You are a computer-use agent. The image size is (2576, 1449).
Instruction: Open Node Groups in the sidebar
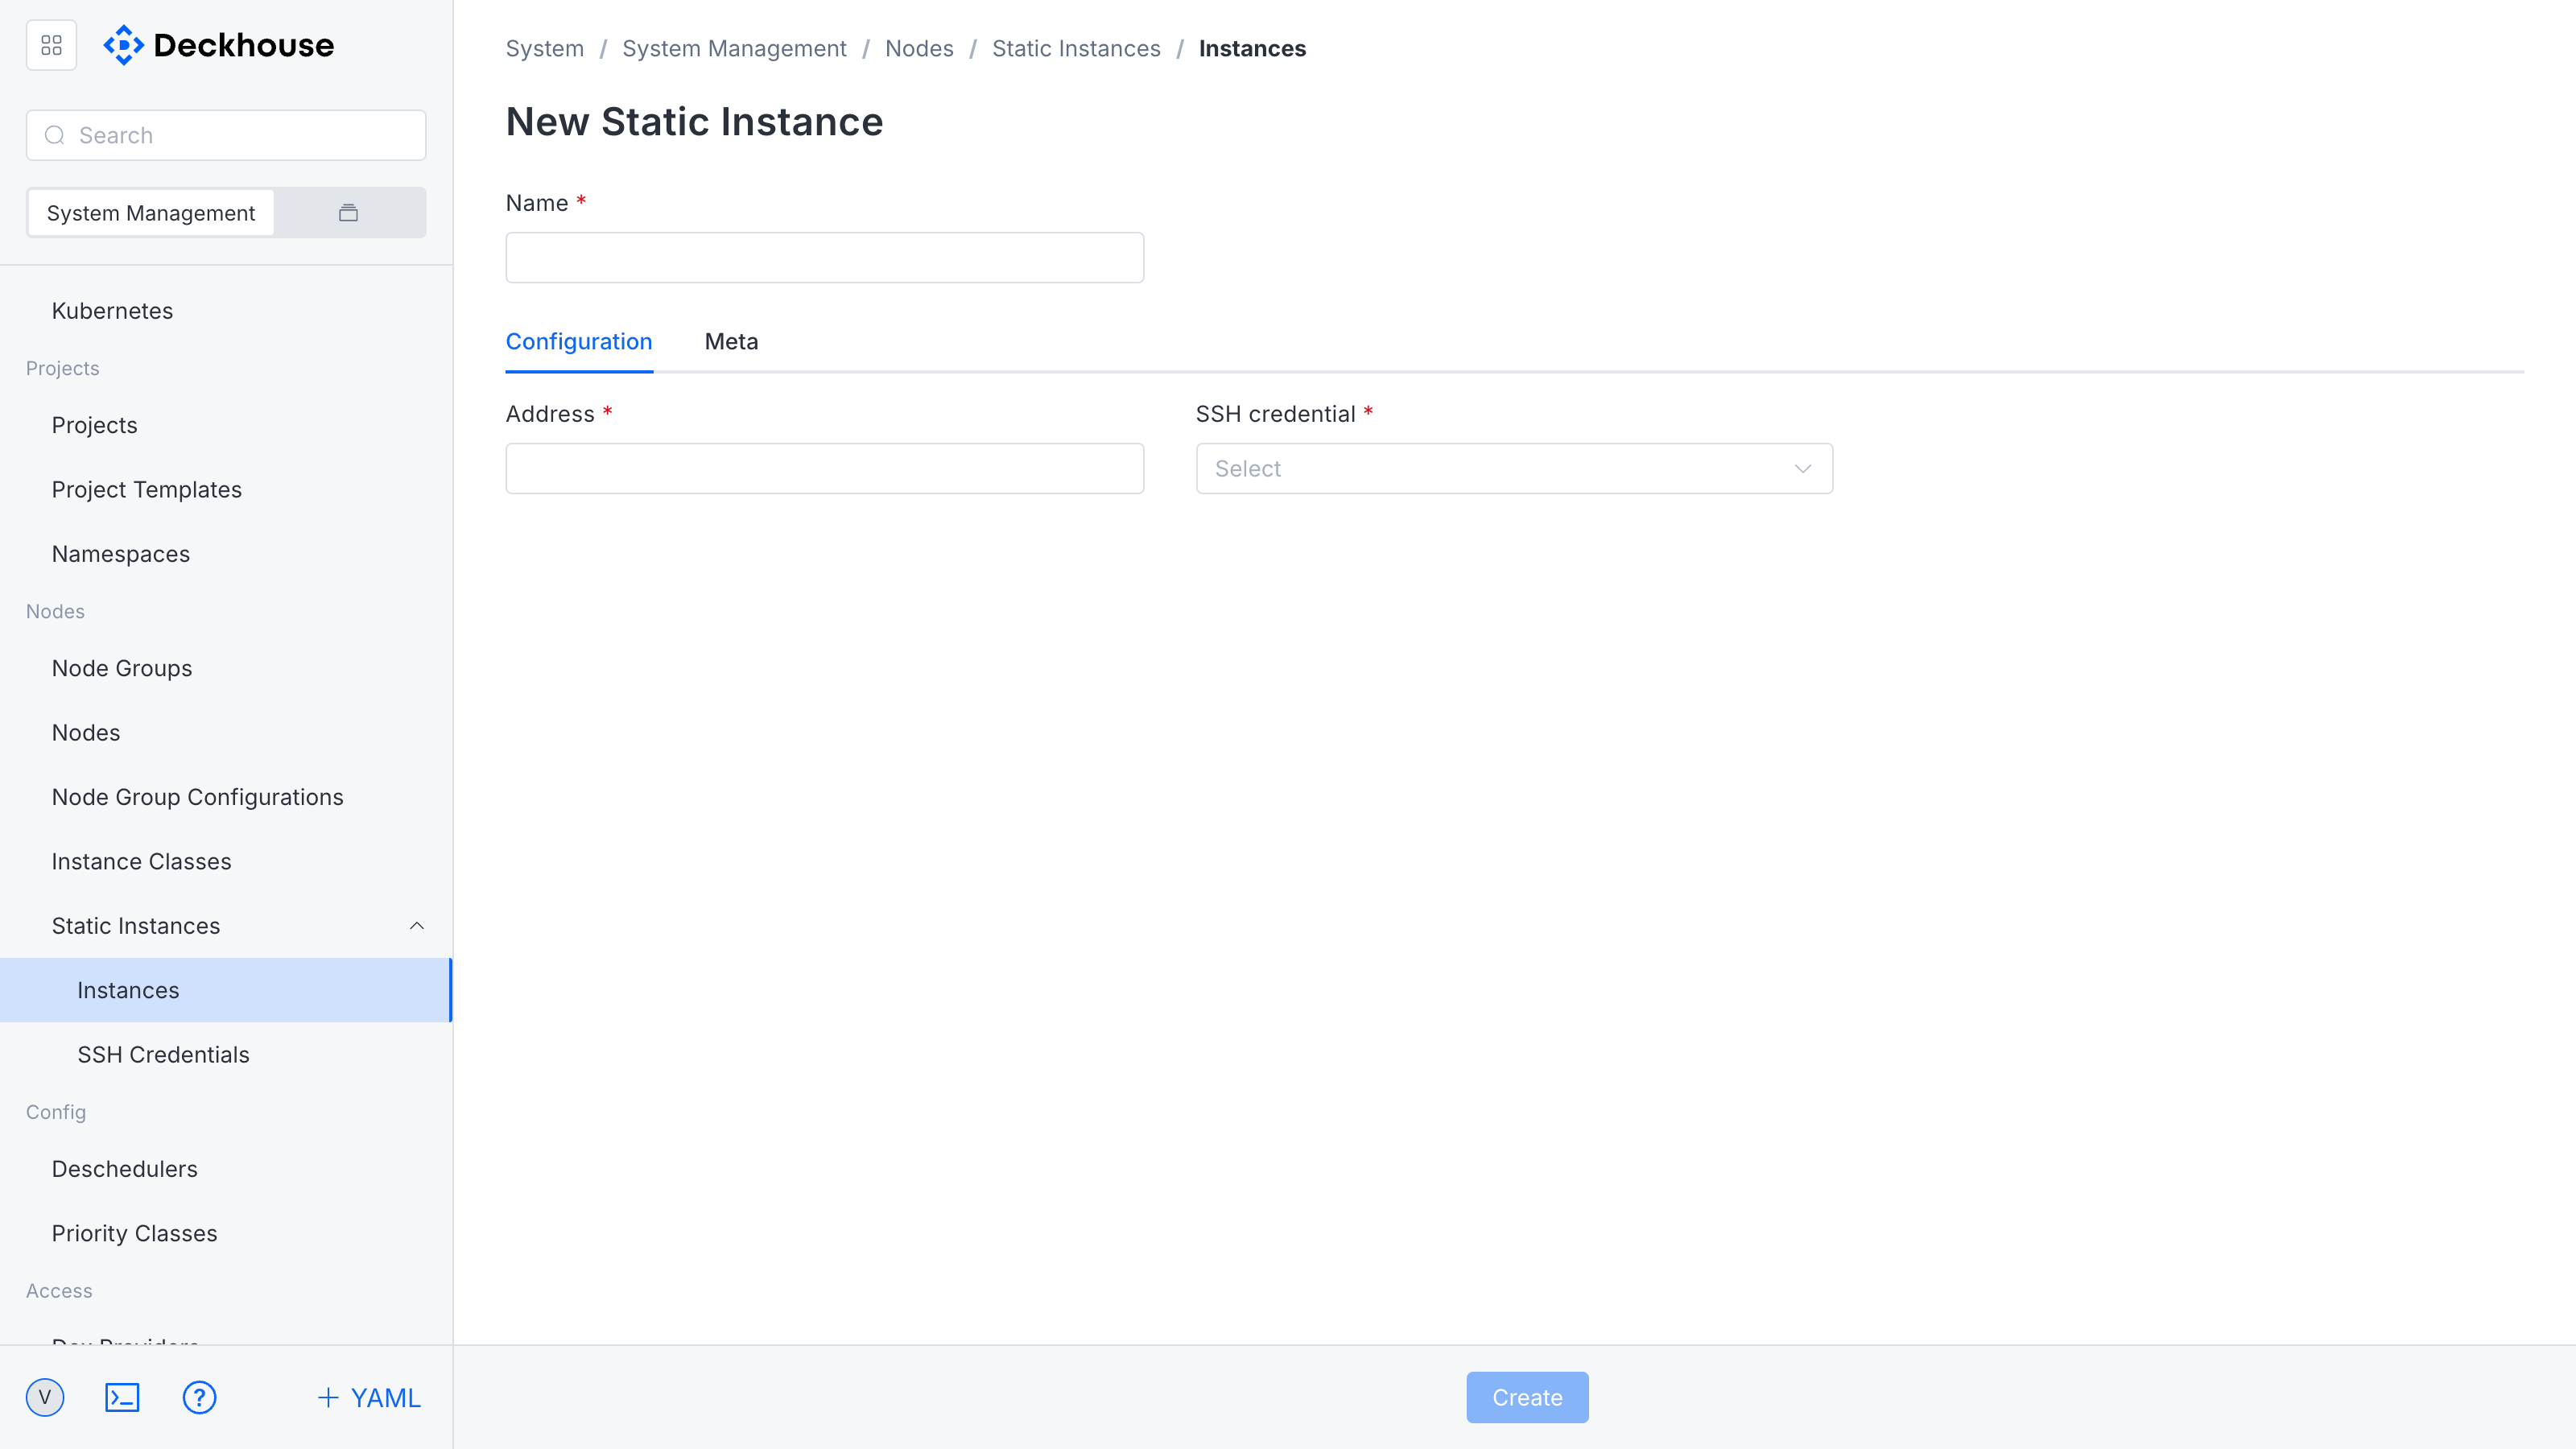click(226, 668)
